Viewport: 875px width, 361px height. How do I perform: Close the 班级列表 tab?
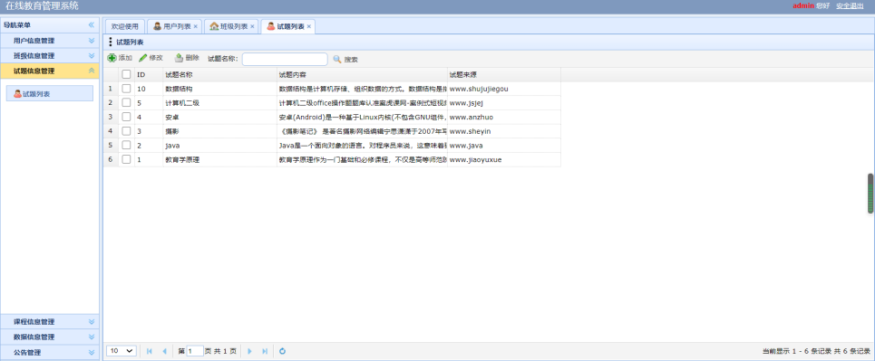252,27
